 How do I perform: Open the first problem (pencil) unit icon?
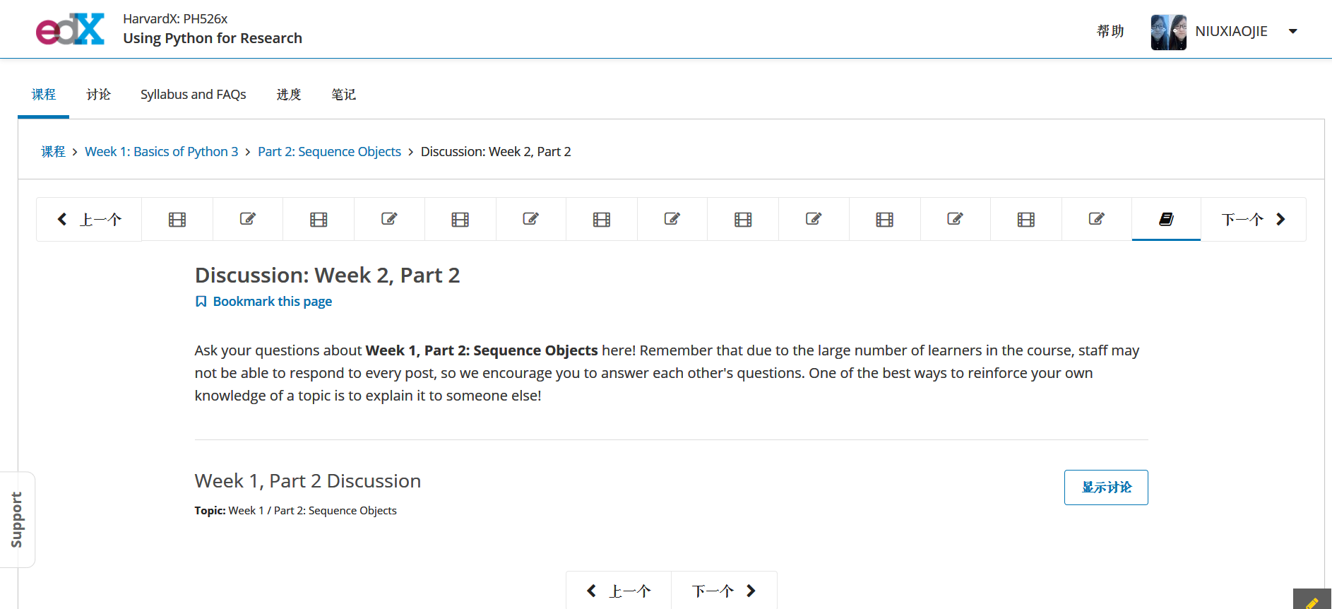(x=248, y=220)
